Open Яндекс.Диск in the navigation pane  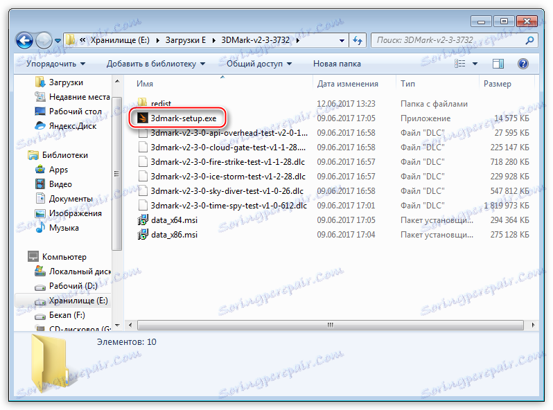(x=66, y=126)
